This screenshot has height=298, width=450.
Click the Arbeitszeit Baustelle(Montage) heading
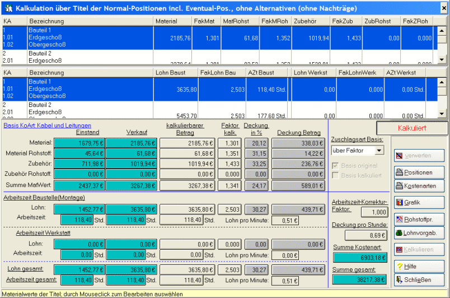(44, 198)
